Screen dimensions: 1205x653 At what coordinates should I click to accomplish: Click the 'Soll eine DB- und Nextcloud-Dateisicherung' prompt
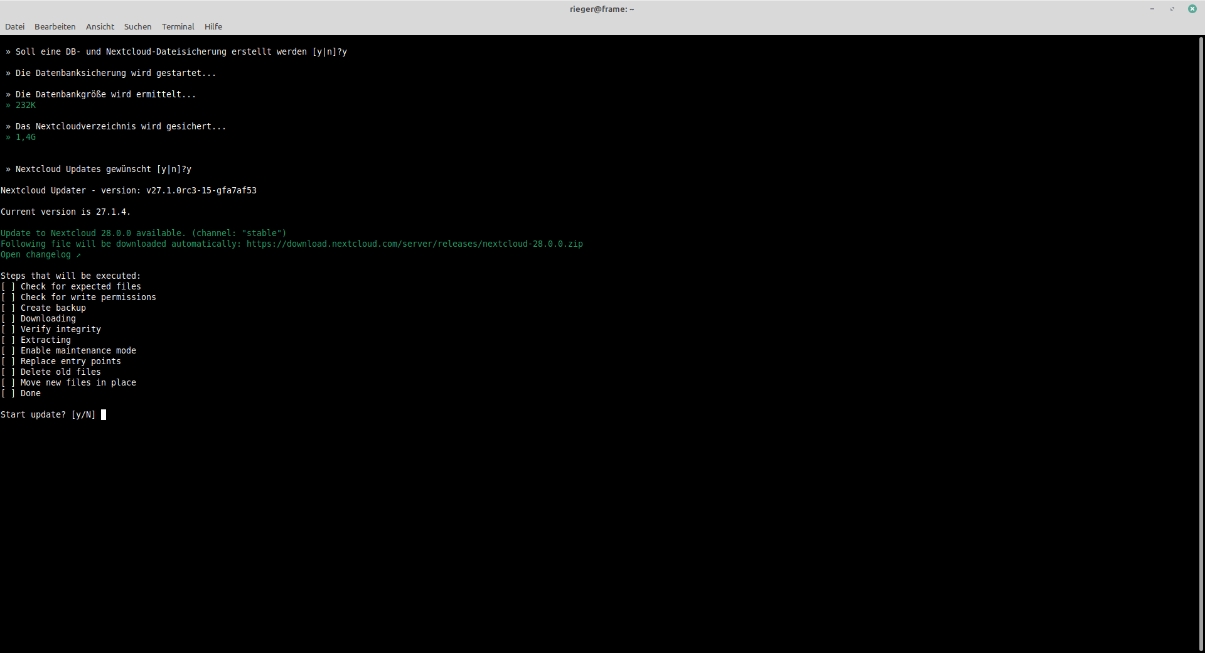tap(176, 51)
